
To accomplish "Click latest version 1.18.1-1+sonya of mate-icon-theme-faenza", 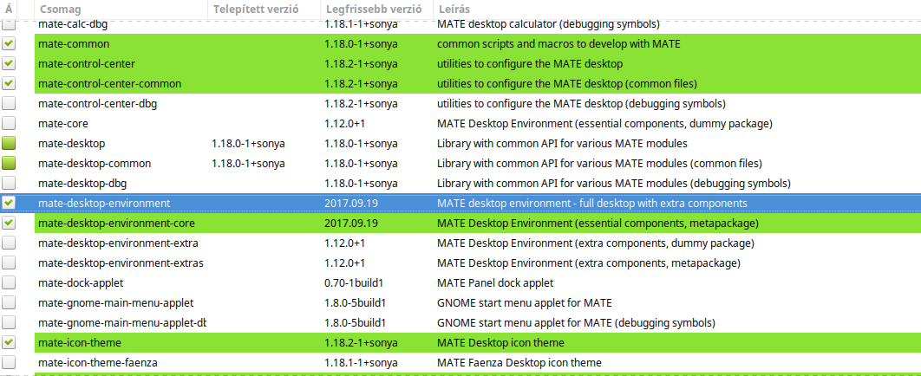I will 362,362.
